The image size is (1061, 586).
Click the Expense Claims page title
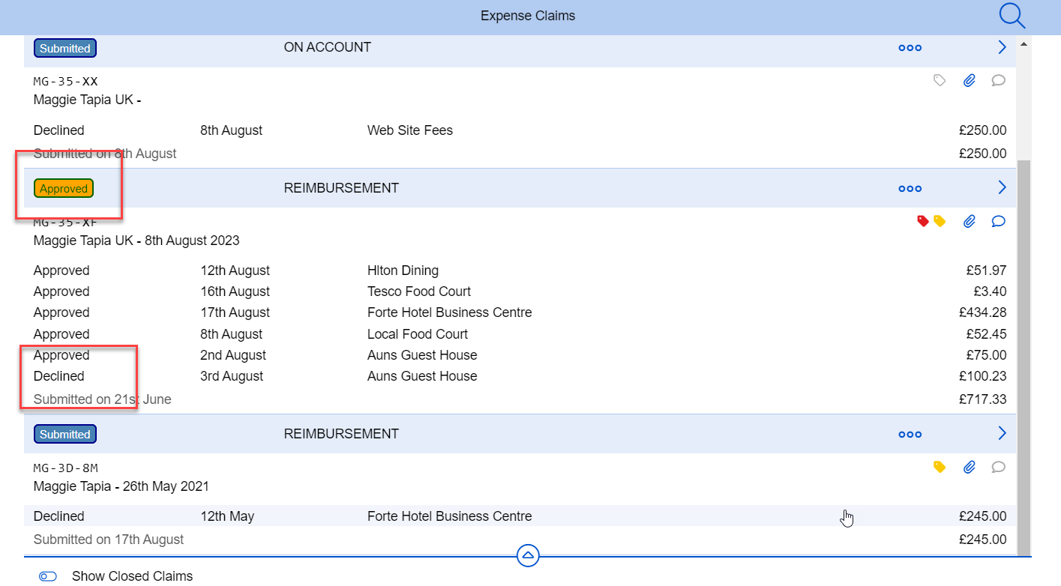pyautogui.click(x=528, y=16)
